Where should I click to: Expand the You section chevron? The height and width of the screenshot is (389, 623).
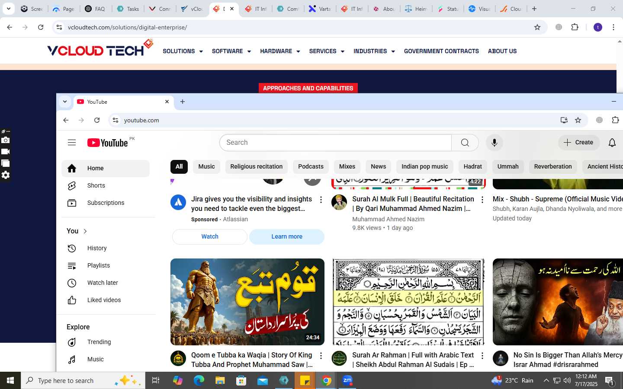85,231
